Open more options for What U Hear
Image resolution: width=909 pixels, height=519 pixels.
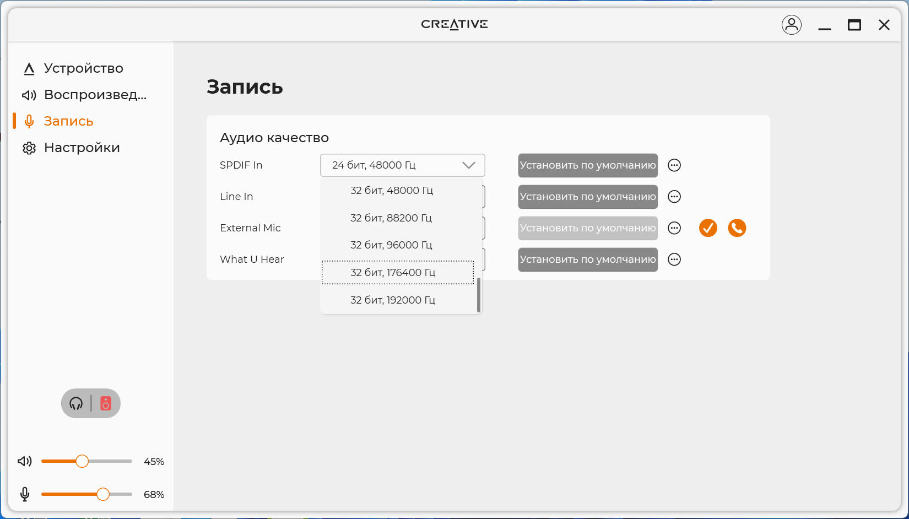coord(674,259)
